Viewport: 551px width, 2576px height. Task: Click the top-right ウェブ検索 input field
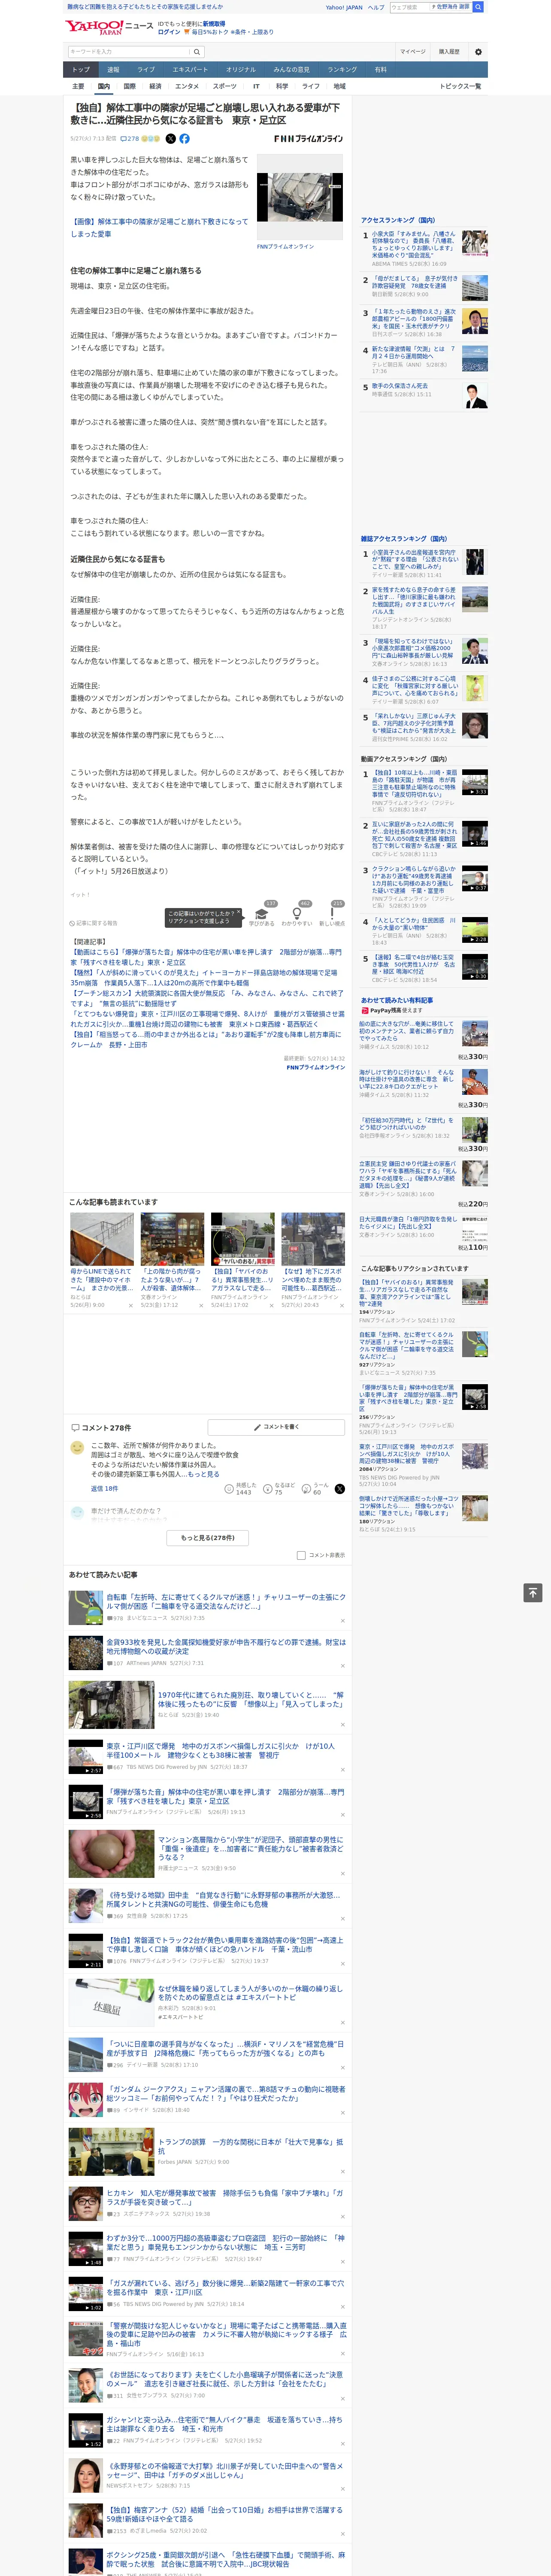409,7
